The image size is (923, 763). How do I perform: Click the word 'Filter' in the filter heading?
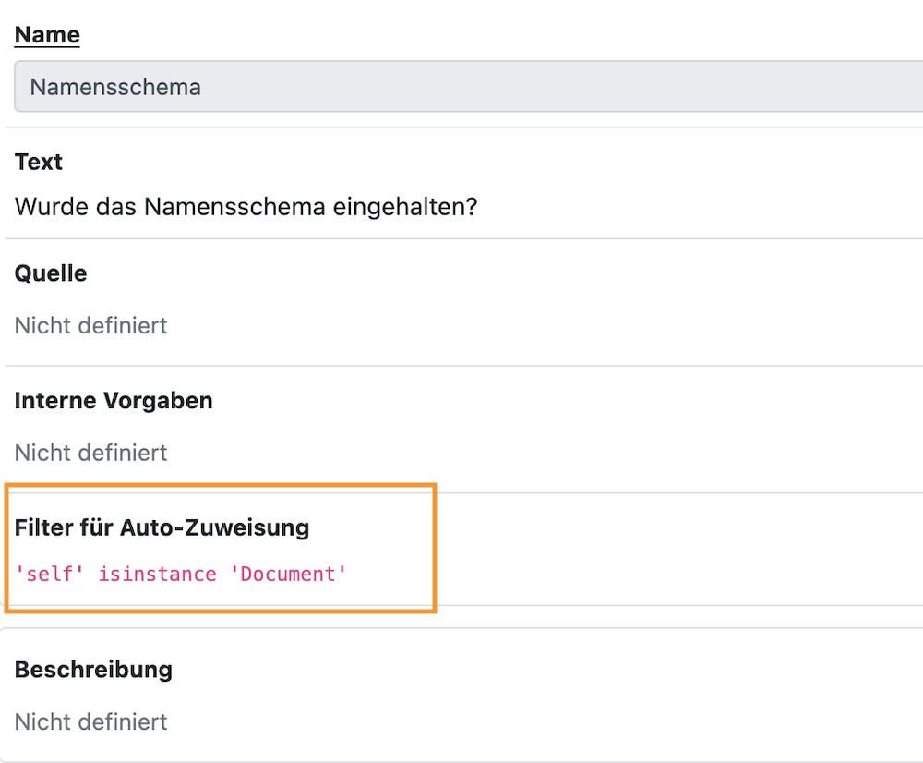click(x=42, y=527)
